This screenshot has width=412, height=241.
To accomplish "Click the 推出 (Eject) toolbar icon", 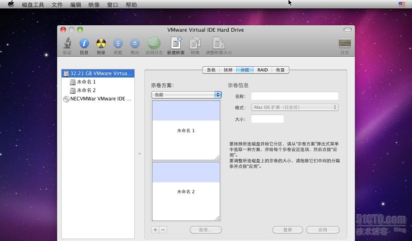I will click(135, 43).
